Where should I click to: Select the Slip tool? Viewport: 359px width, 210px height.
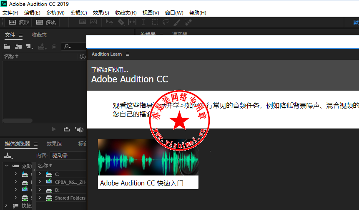pos(132,22)
